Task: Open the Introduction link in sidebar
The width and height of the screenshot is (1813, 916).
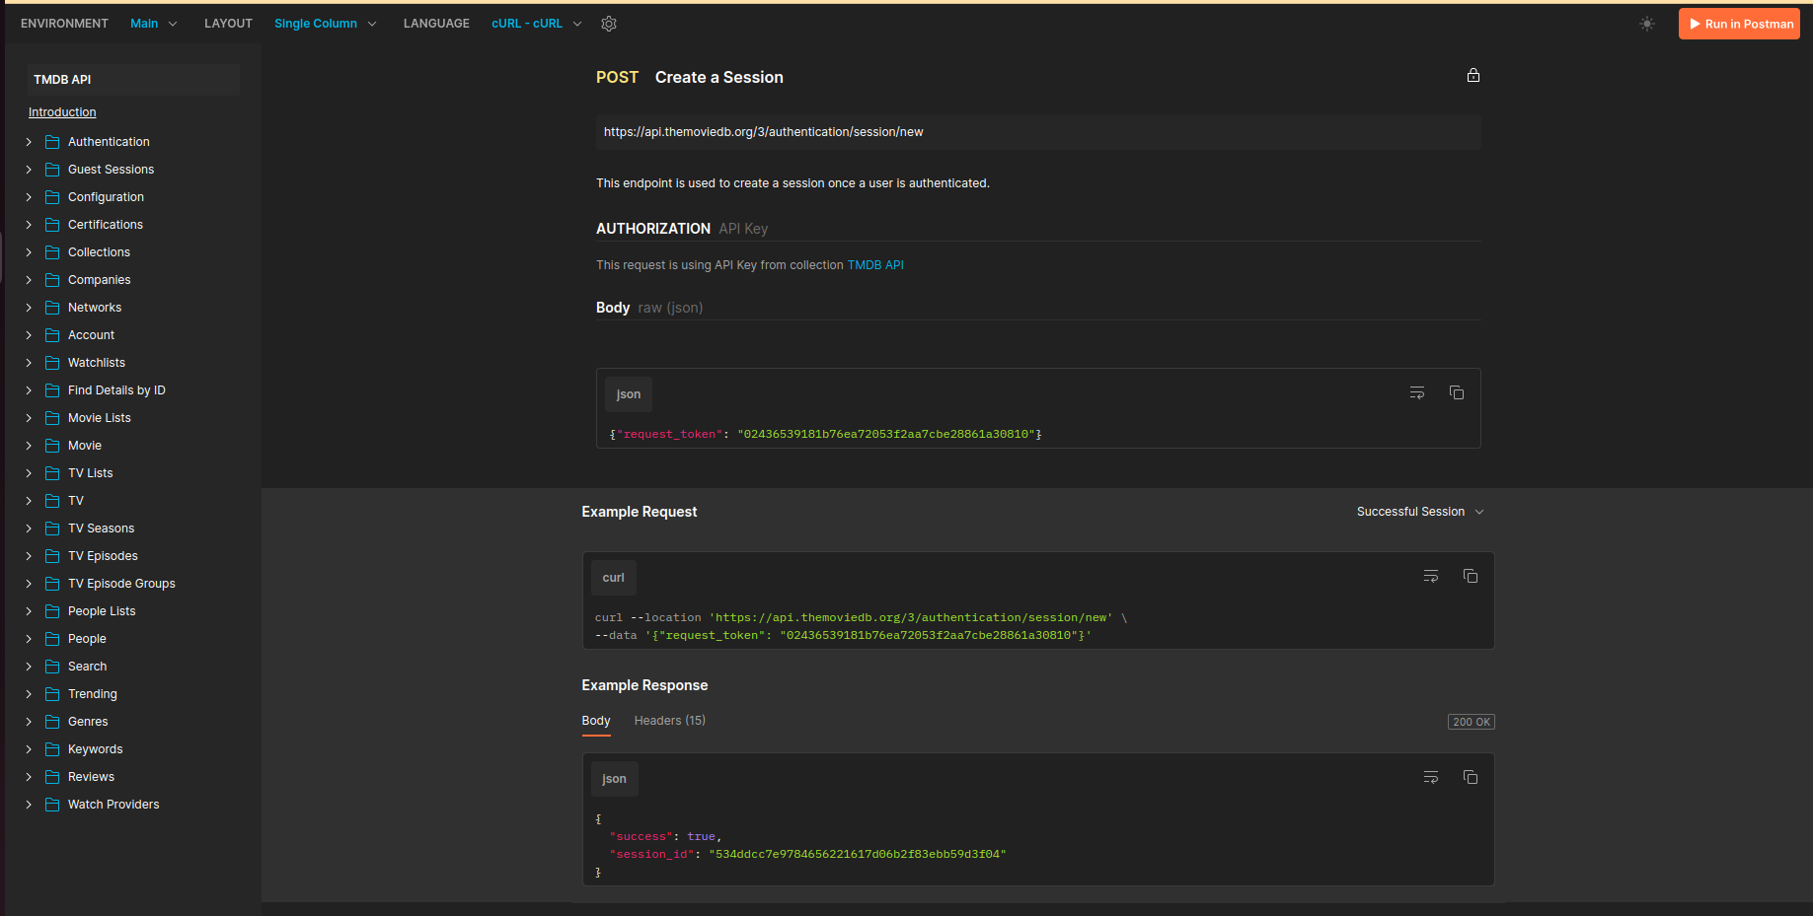Action: 62,112
